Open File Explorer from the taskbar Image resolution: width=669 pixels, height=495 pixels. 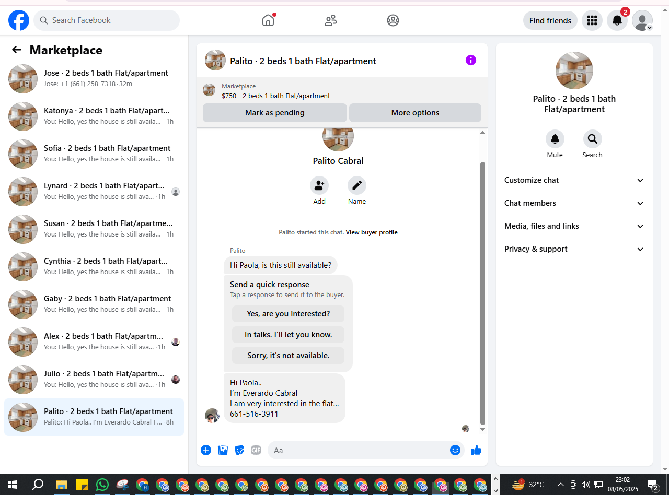pos(62,485)
